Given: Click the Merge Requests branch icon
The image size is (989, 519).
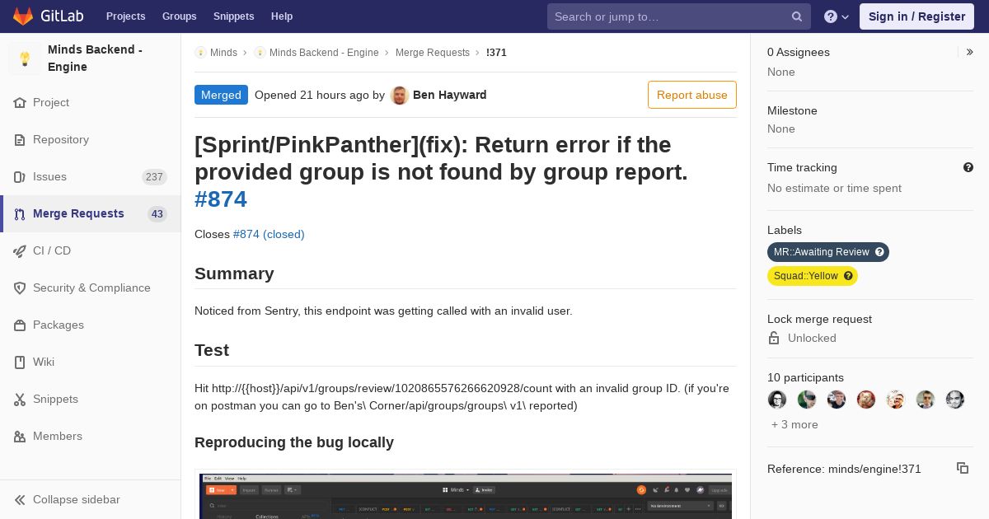Looking at the screenshot, I should [20, 214].
